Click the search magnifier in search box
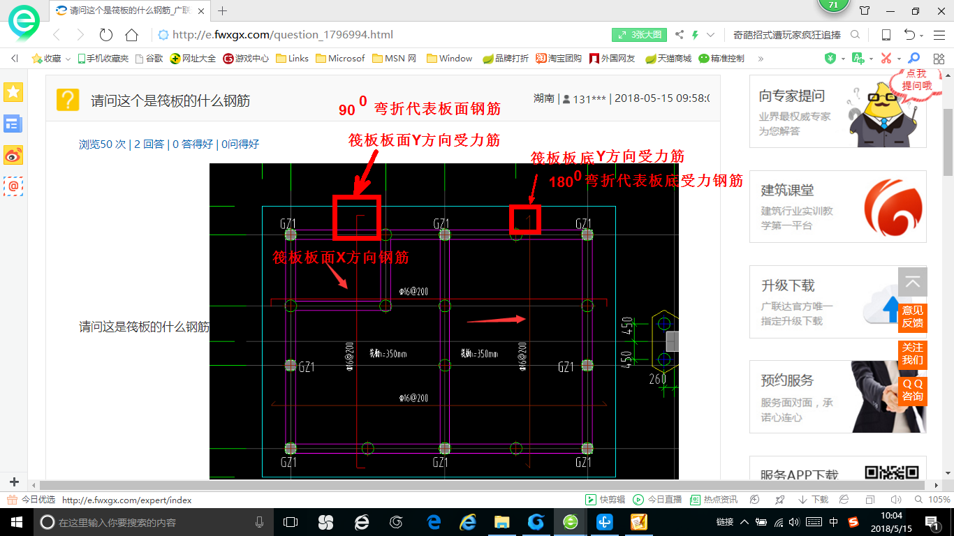 point(855,35)
